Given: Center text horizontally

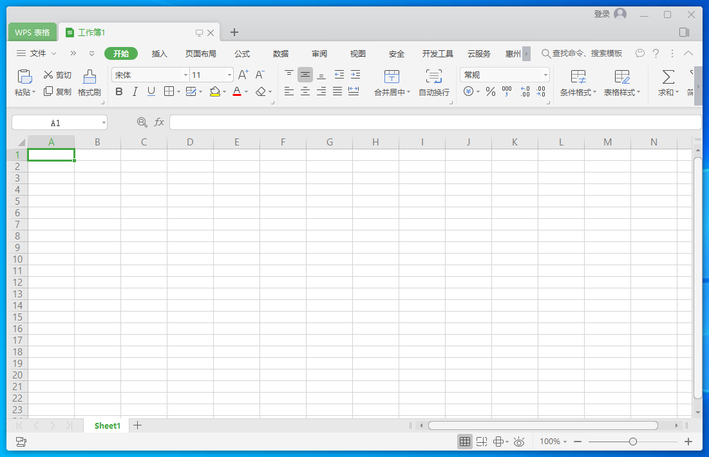Looking at the screenshot, I should (x=305, y=92).
